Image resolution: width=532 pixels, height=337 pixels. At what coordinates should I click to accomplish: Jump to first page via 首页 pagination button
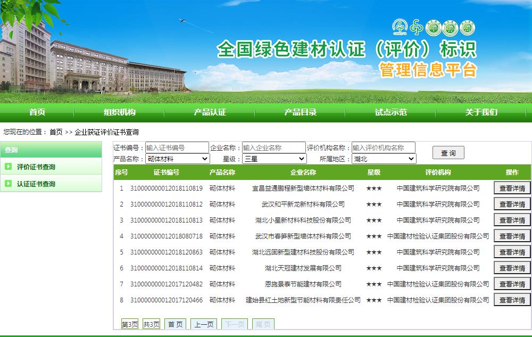coord(175,324)
